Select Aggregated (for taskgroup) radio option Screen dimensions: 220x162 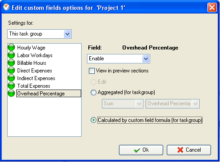(x=93, y=92)
